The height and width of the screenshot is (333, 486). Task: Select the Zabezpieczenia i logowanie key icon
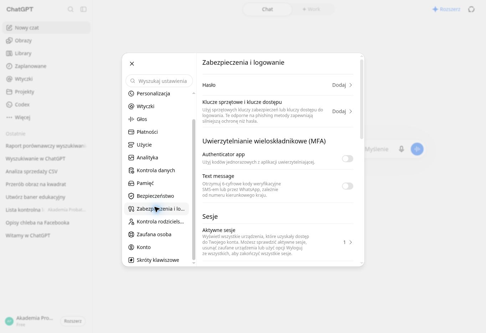click(131, 209)
